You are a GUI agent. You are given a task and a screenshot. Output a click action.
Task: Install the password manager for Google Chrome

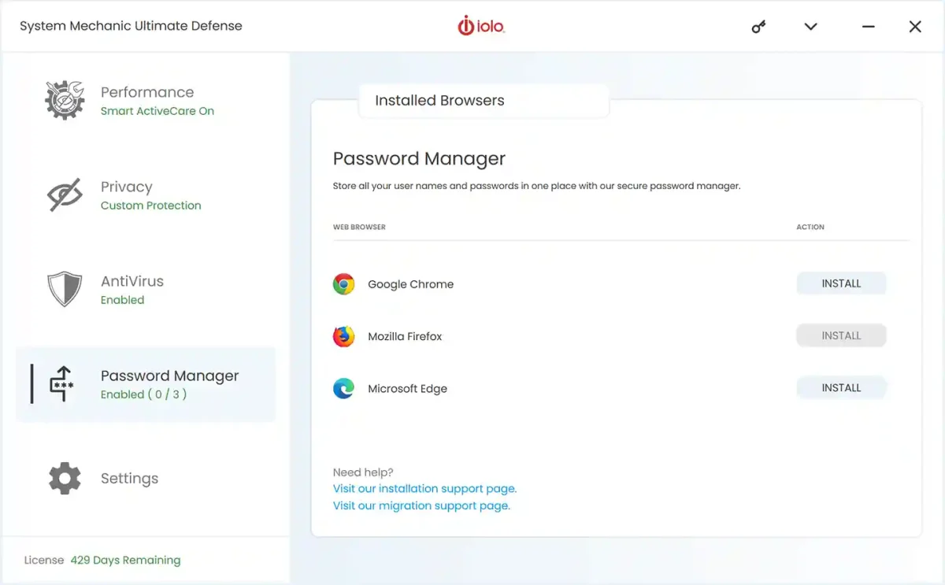click(x=841, y=283)
